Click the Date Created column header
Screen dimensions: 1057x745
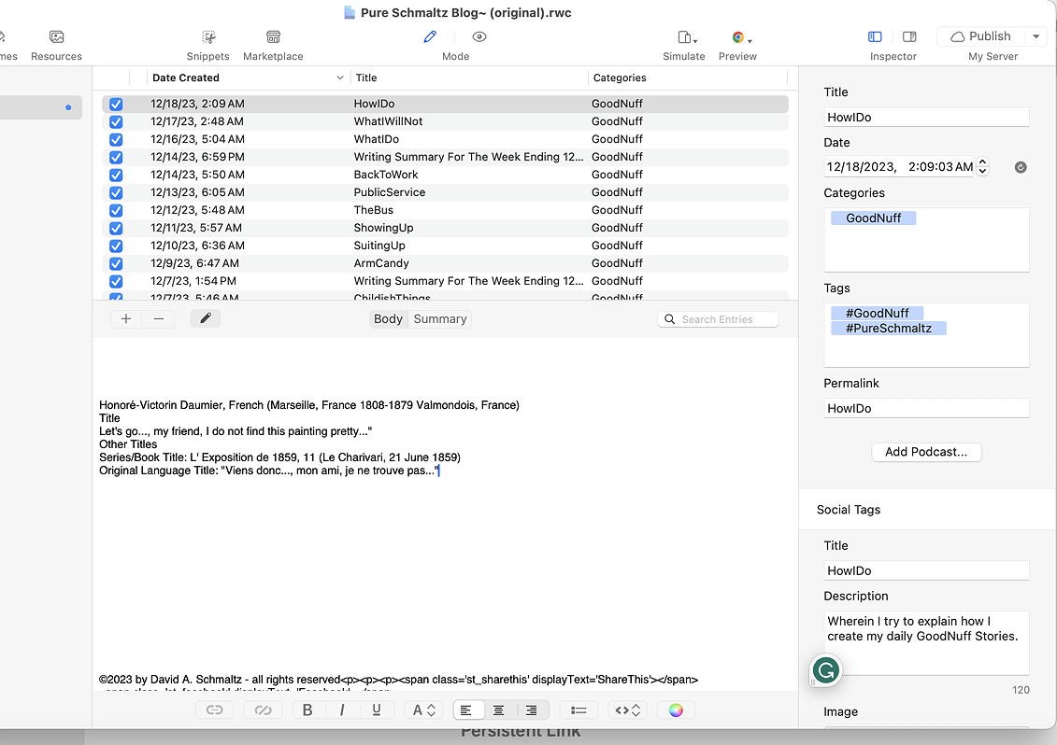pyautogui.click(x=186, y=77)
